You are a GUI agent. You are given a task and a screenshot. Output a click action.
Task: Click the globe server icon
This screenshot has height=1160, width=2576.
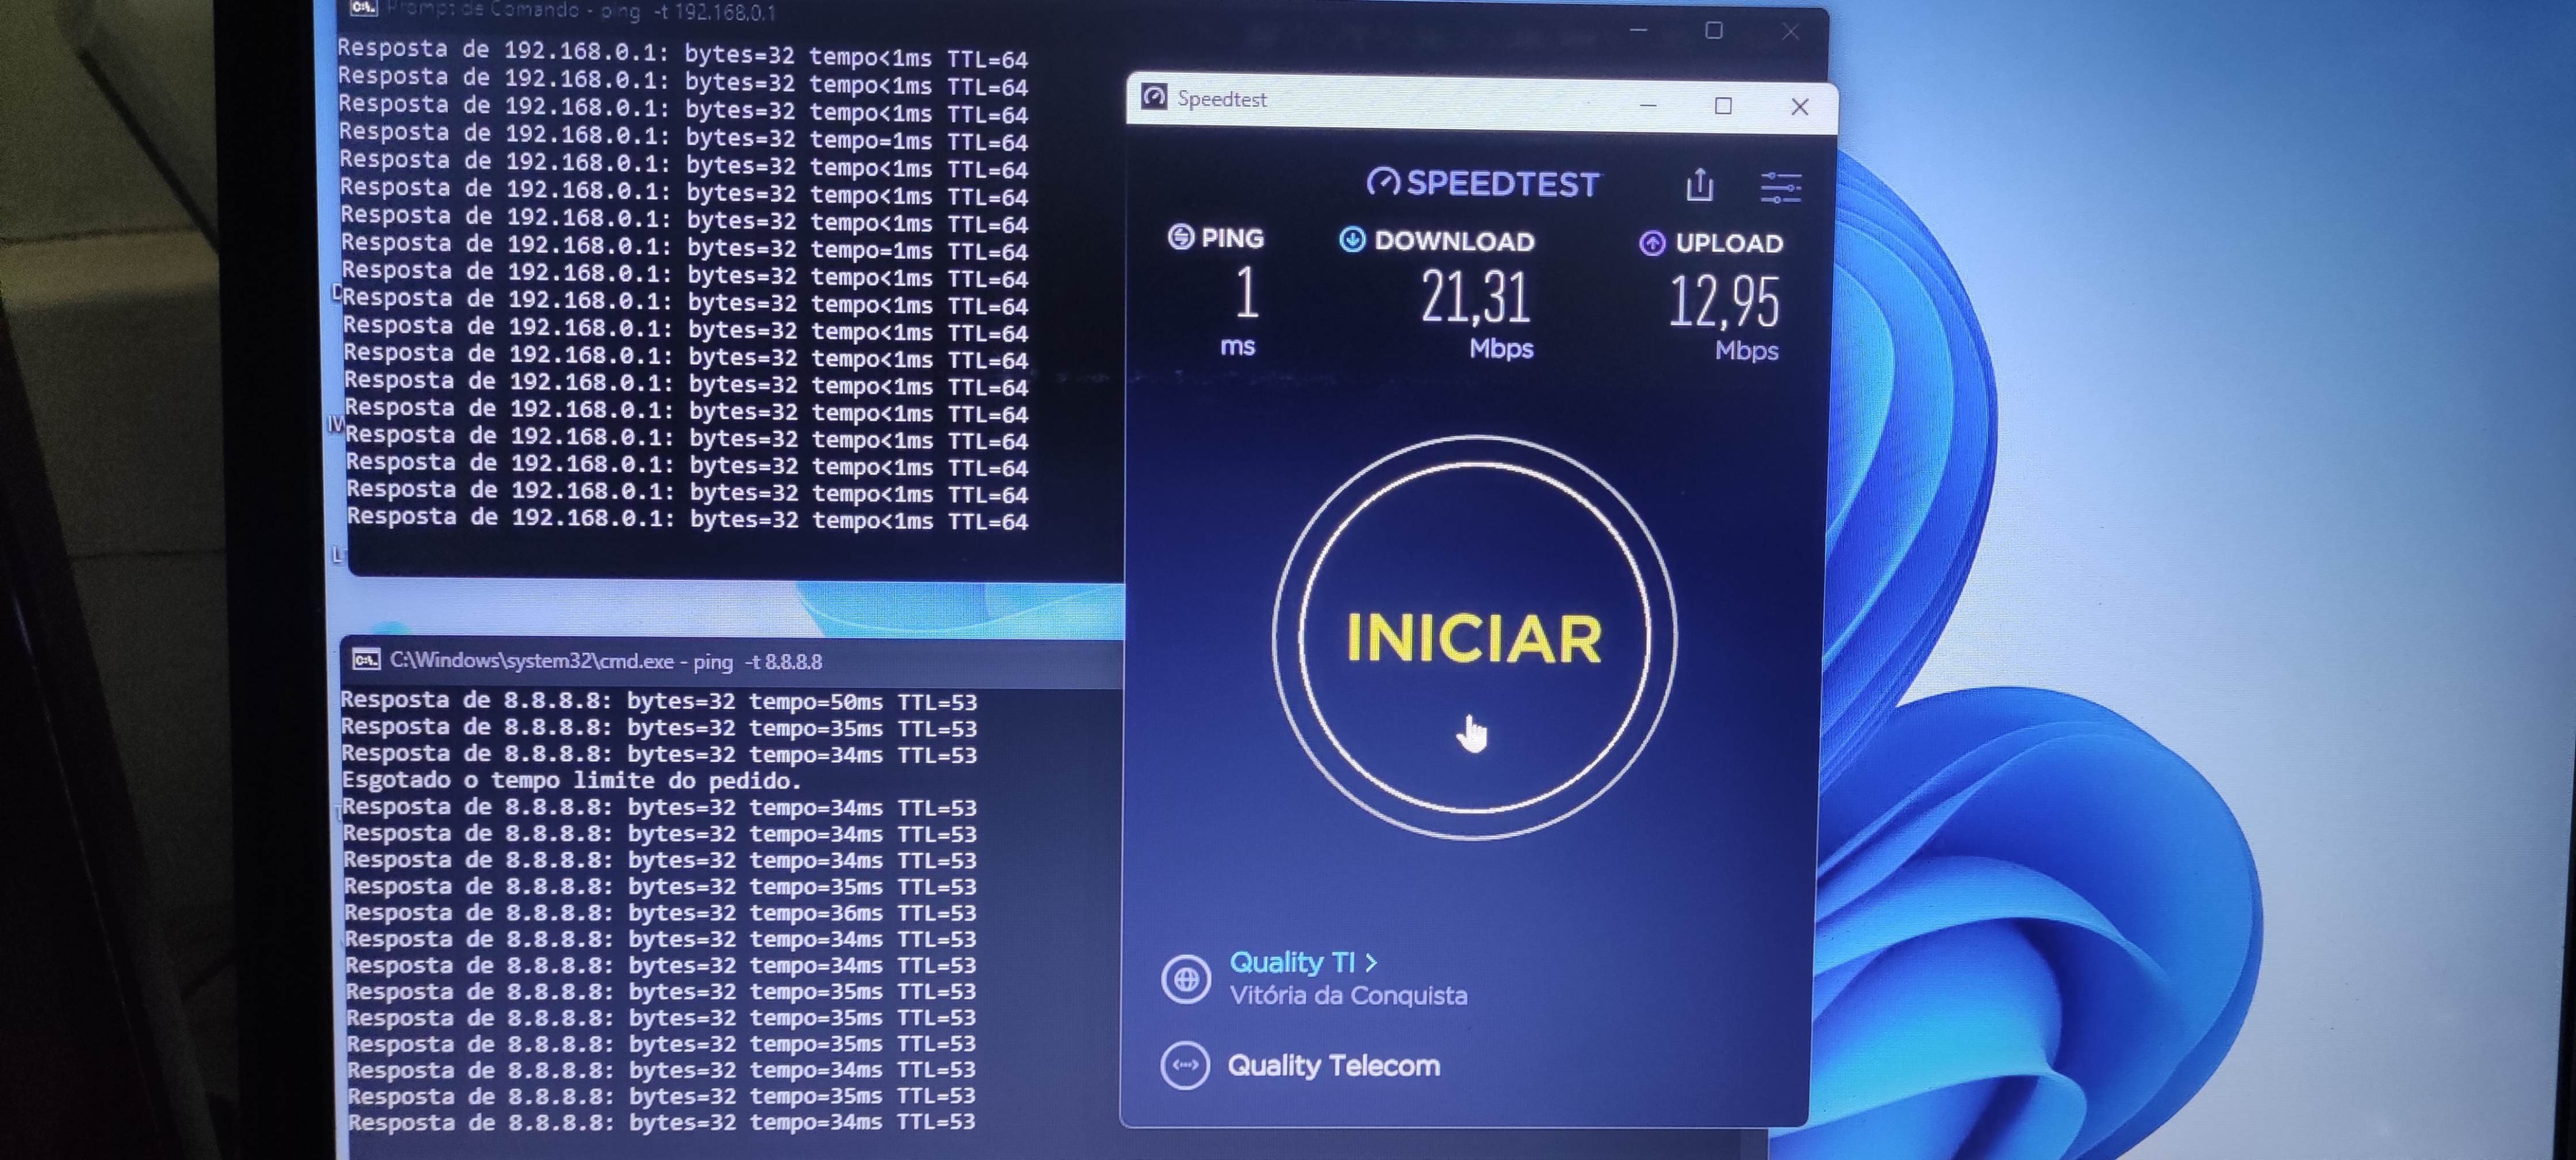coord(1186,979)
